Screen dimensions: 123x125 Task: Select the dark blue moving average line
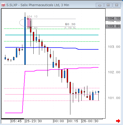(52, 47)
